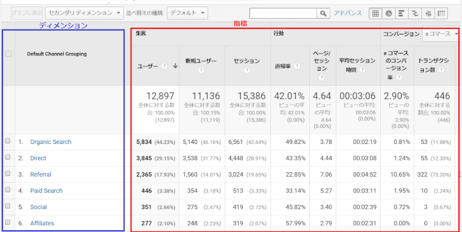Select Direct sessions value 4,448

click(x=236, y=158)
